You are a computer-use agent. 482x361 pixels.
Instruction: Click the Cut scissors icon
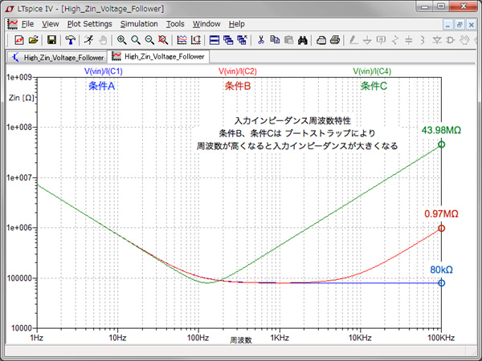pos(261,39)
